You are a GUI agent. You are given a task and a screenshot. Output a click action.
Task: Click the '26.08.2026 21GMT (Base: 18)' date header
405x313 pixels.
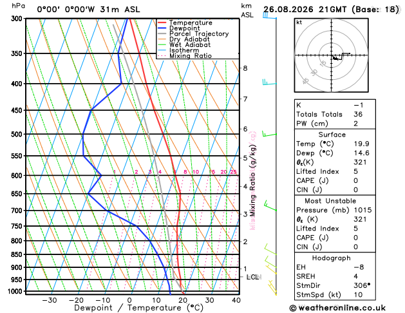tap(331, 9)
